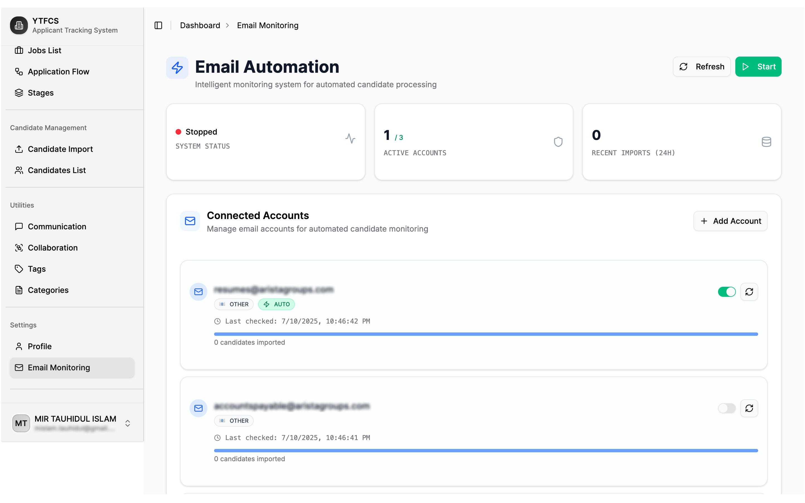Click first account's envelope avatar icon
Viewport: 805px width, 503px height.
tap(198, 292)
